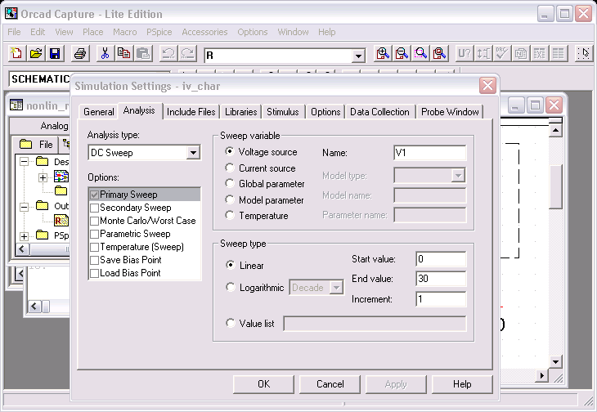Switch to the Libraries tab

[x=241, y=112]
